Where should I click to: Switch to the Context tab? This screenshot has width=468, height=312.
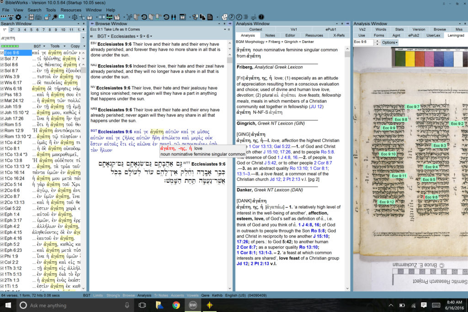tap(255, 29)
